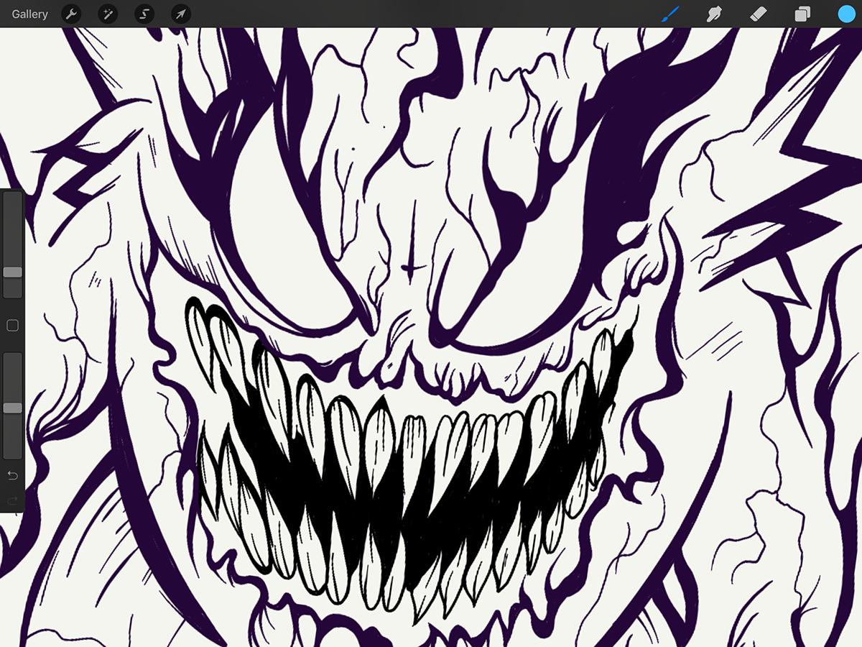
Task: Open the Gallery
Action: pos(30,14)
